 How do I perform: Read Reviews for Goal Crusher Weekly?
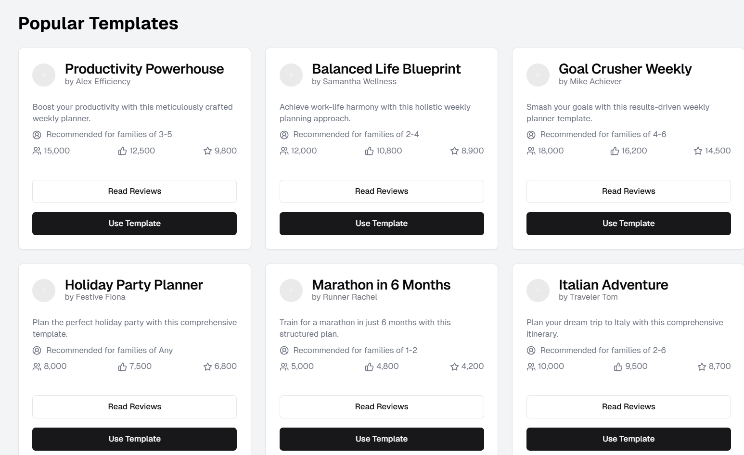(628, 191)
